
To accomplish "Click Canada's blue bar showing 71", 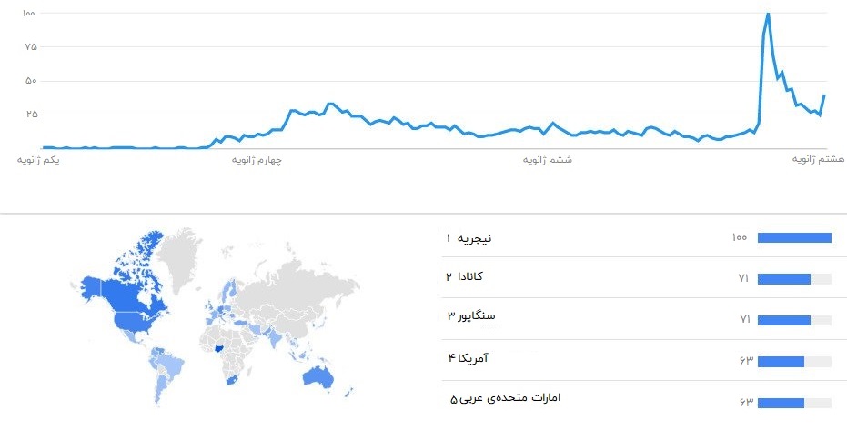I will (x=783, y=278).
